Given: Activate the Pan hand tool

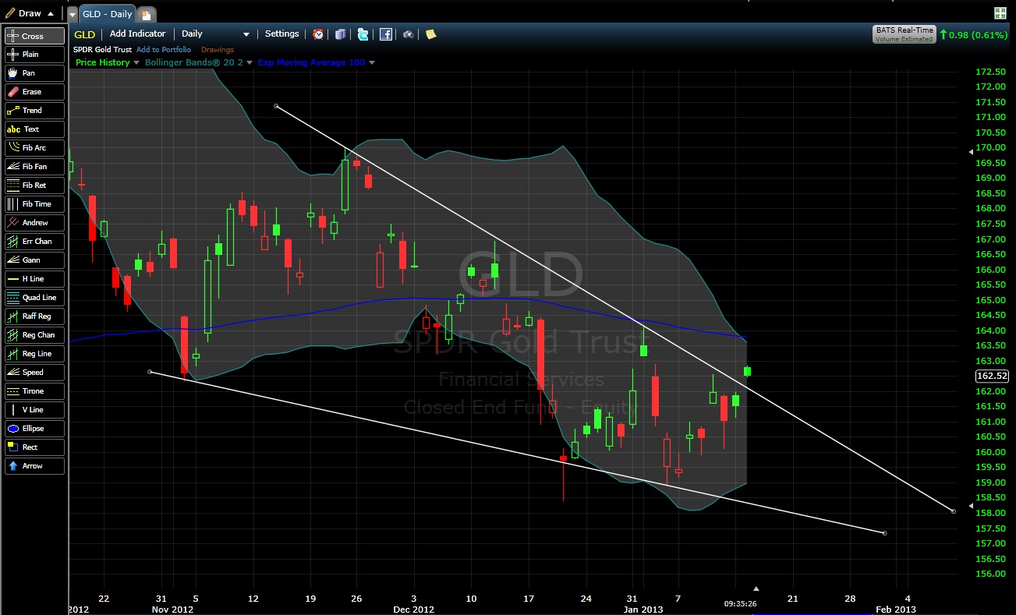Looking at the screenshot, I should tap(34, 73).
